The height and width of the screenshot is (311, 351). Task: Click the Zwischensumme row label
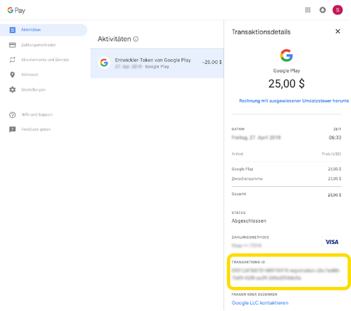pyautogui.click(x=247, y=179)
